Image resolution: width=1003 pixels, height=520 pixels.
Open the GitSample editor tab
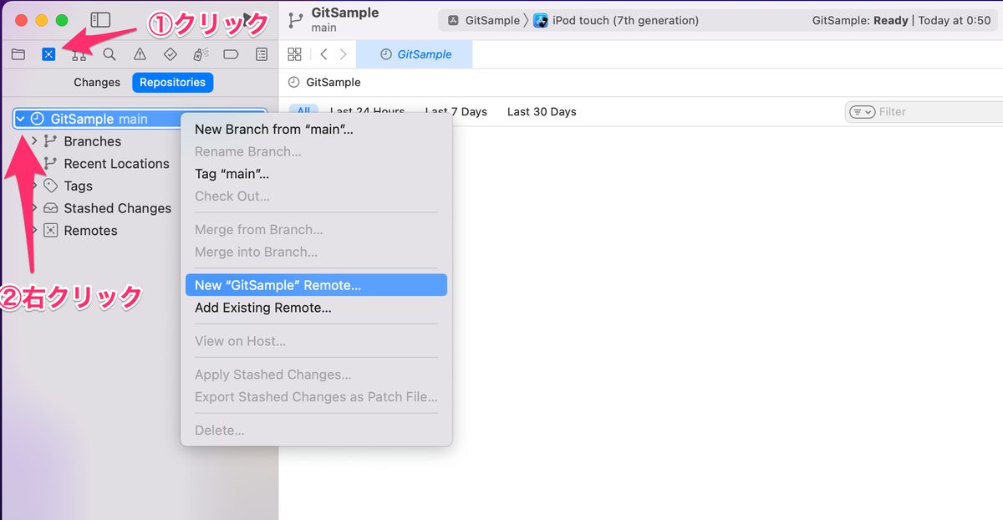click(415, 54)
